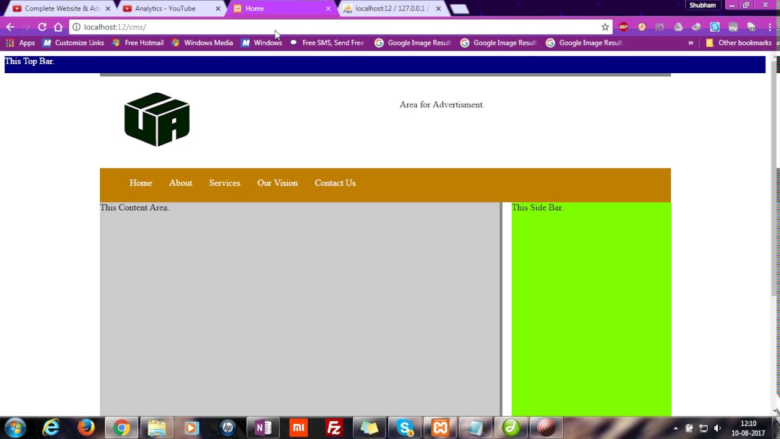Click the browser back arrow
Viewport: 780px width, 439px height.
(x=10, y=27)
